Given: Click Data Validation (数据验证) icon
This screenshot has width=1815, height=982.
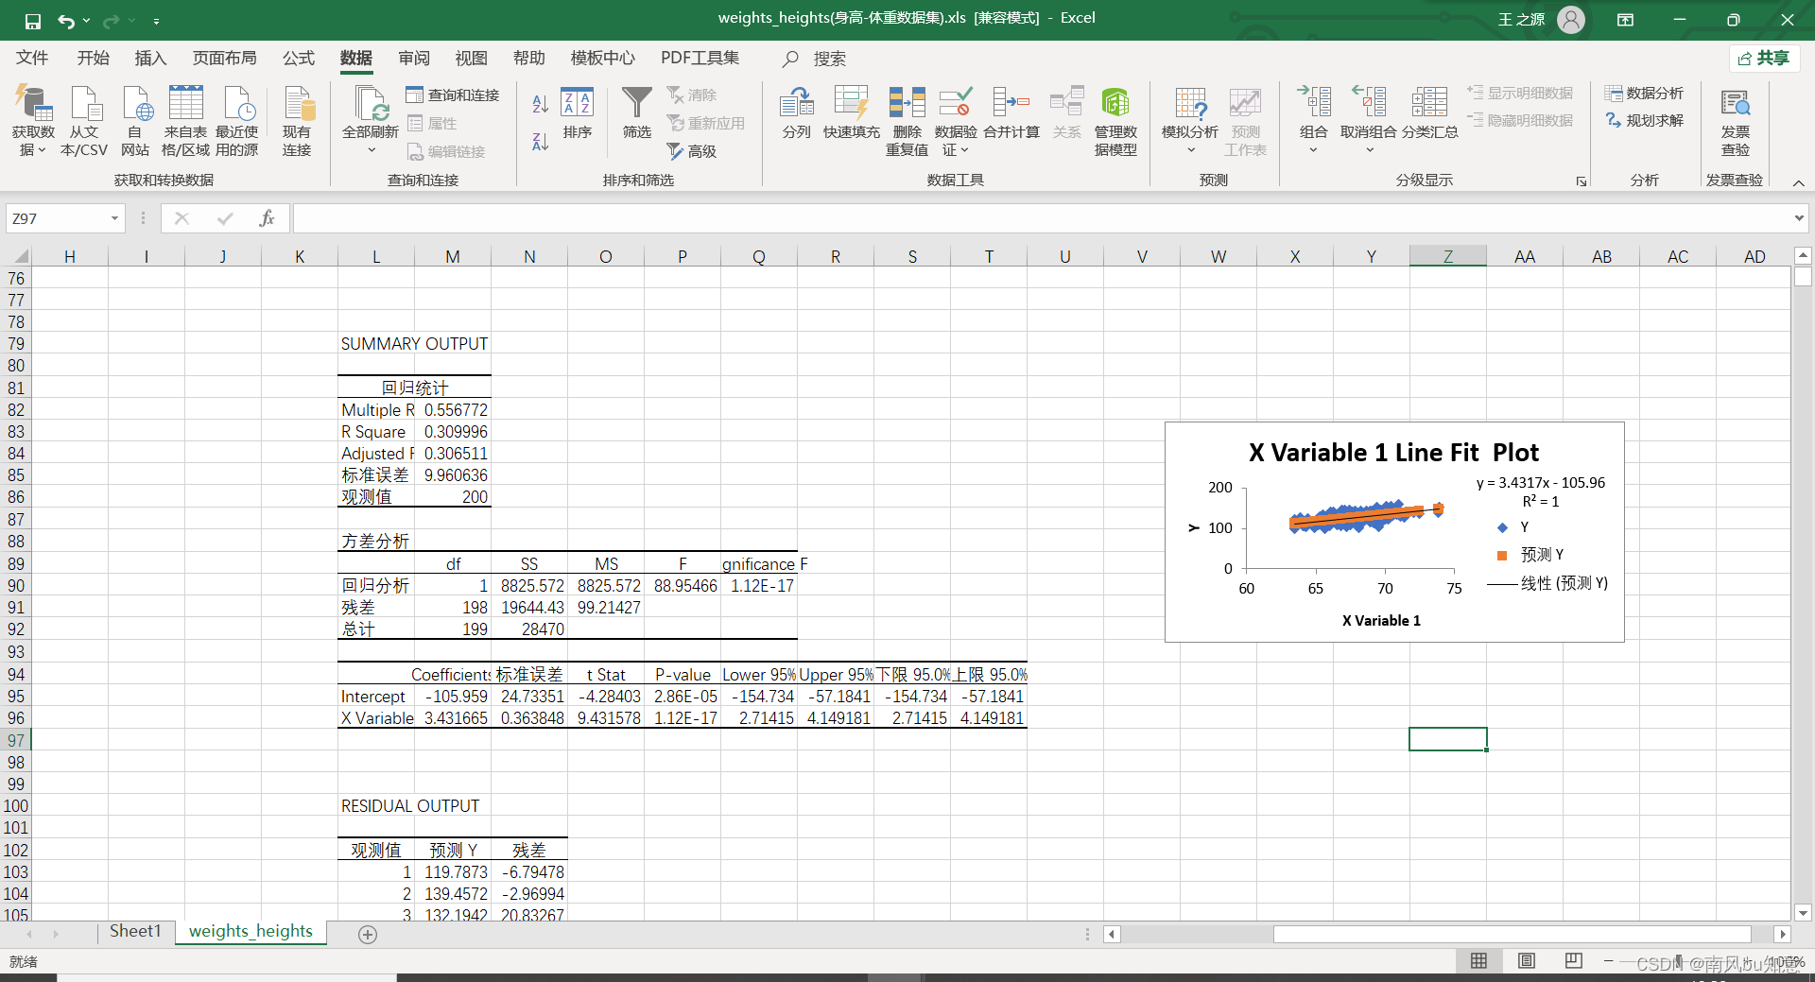Looking at the screenshot, I should pos(956,121).
